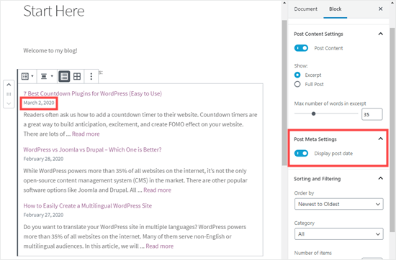
Task: Collapse the Post Content Settings panel
Action: point(380,34)
